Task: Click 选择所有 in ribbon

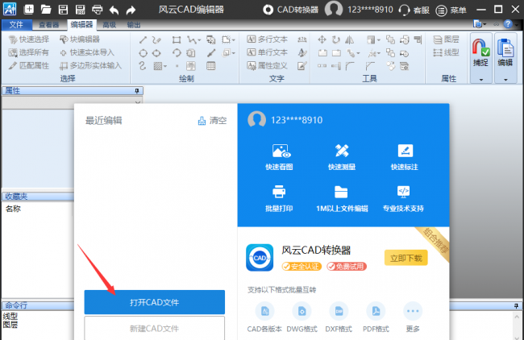Action: click(29, 52)
